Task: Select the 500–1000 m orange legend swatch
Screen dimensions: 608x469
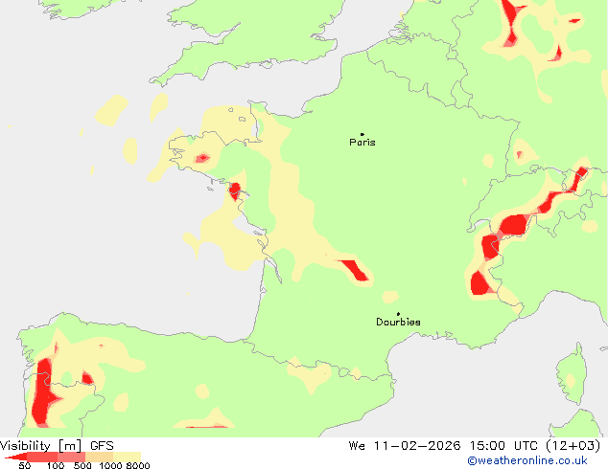Action: click(x=100, y=457)
